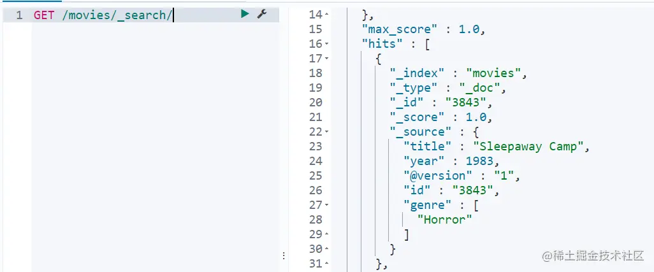This screenshot has width=654, height=272.
Task: Place cursor in GET /movies/_search/ line
Action: pyautogui.click(x=154, y=15)
